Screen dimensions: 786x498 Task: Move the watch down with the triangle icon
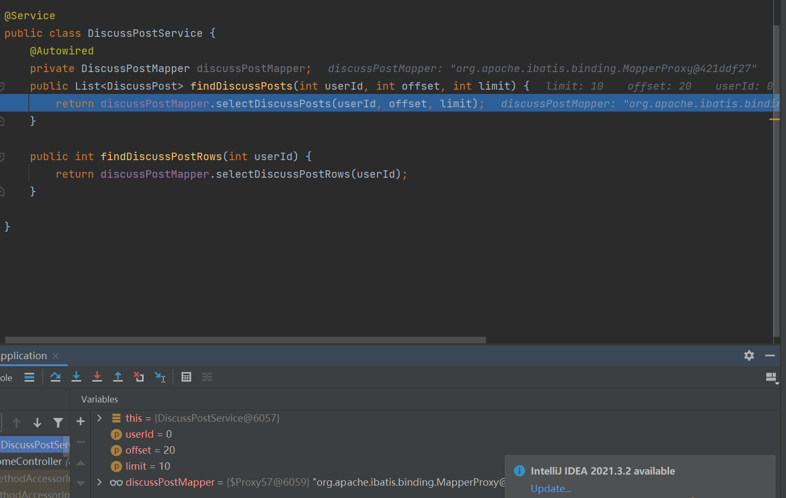81,483
